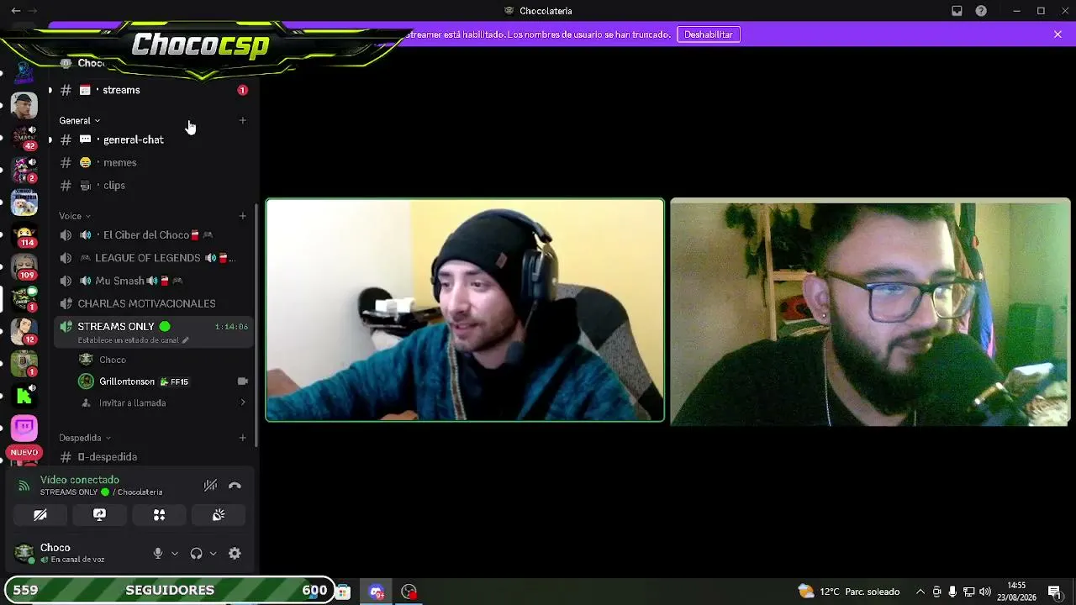Open microphone input options dropdown

pyautogui.click(x=175, y=554)
